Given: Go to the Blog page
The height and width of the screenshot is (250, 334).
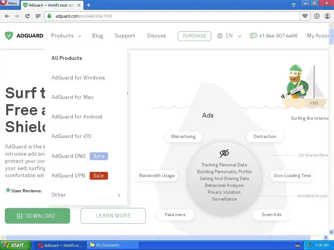Looking at the screenshot, I should click(x=97, y=36).
